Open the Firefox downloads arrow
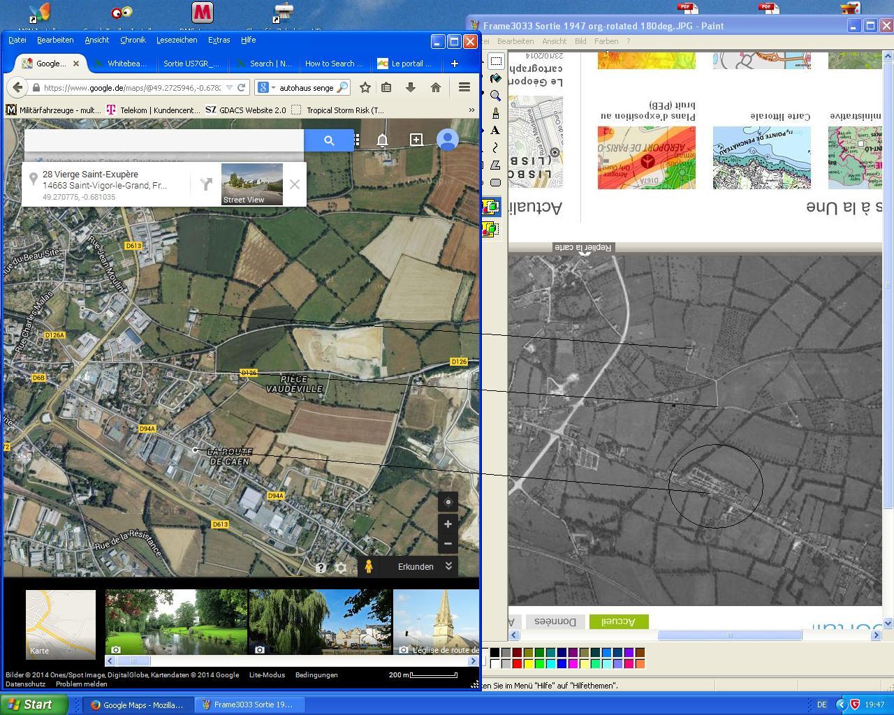This screenshot has height=715, width=894. coord(411,87)
